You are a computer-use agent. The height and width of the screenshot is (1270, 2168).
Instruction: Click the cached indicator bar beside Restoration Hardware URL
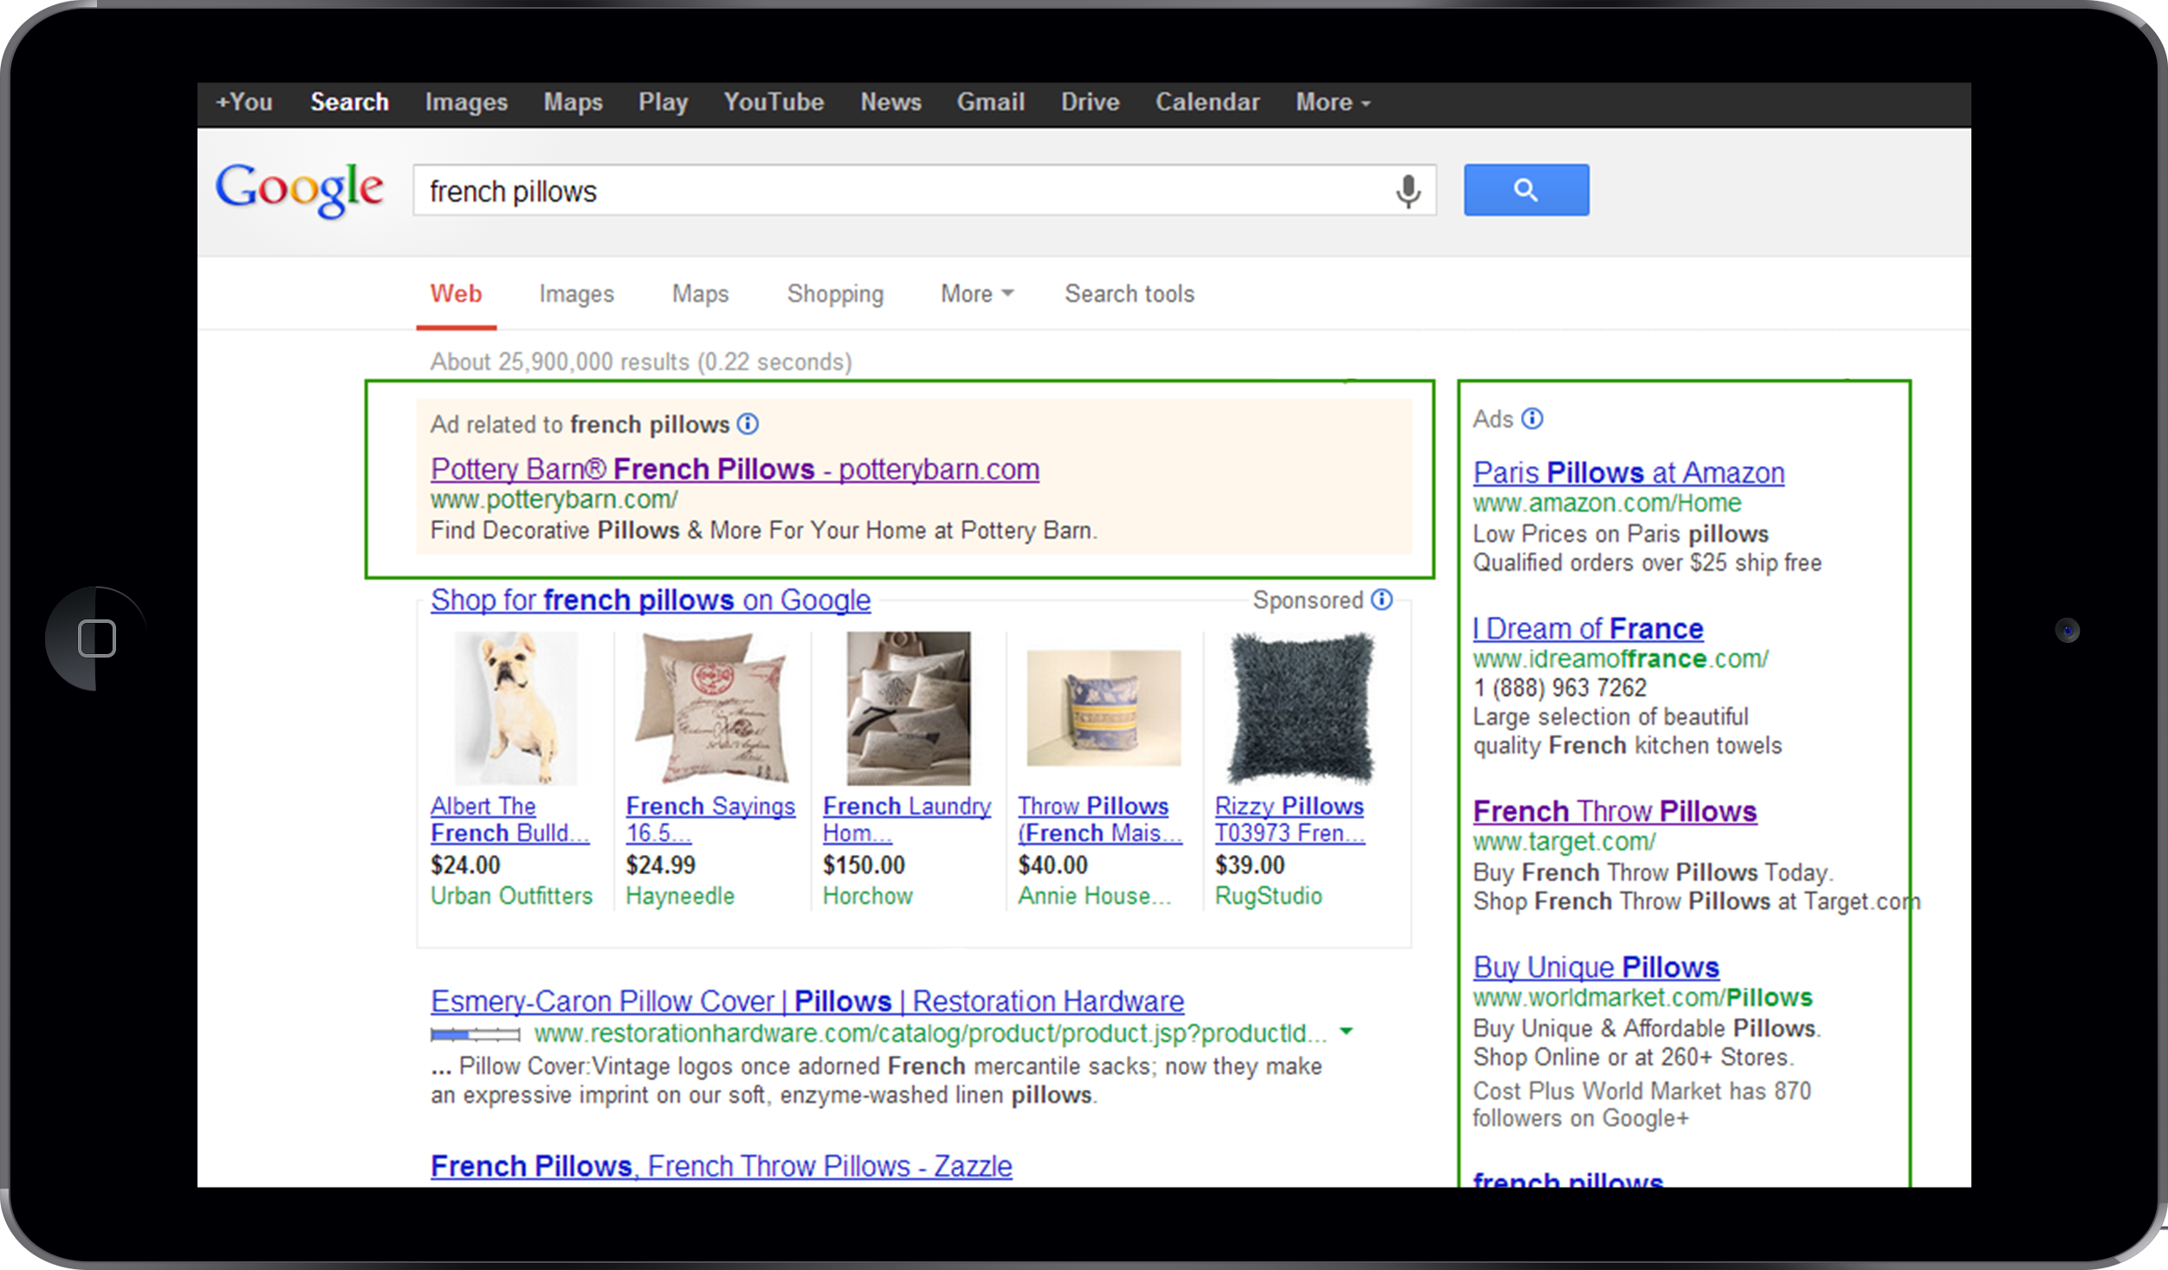pos(476,1033)
